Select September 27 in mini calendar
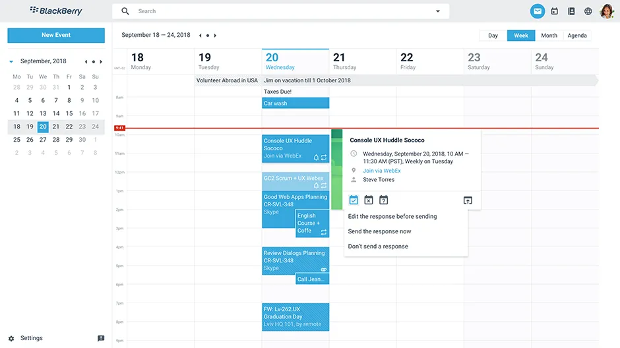Image resolution: width=620 pixels, height=348 pixels. 43,140
